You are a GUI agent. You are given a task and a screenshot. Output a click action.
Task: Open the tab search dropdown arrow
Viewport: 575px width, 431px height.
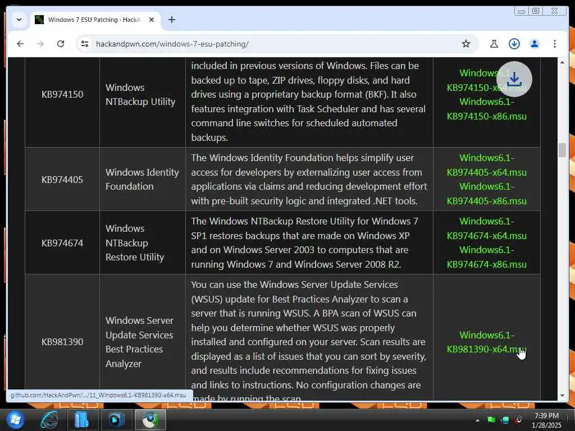tap(19, 20)
